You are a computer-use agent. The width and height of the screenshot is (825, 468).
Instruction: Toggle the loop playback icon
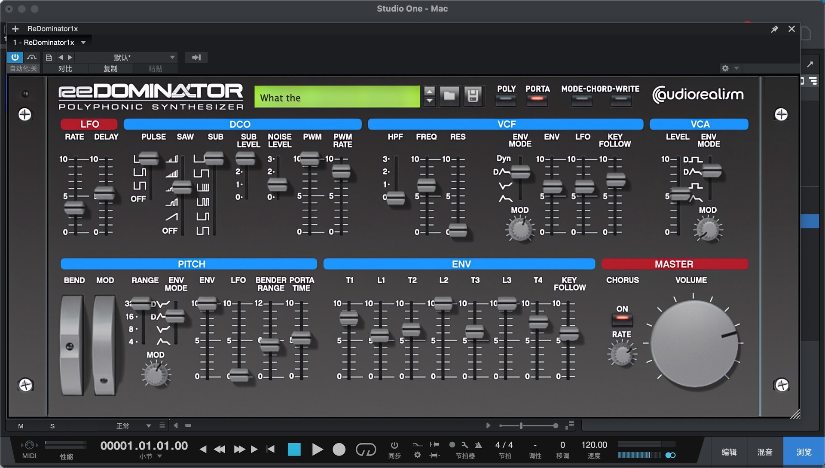click(366, 450)
